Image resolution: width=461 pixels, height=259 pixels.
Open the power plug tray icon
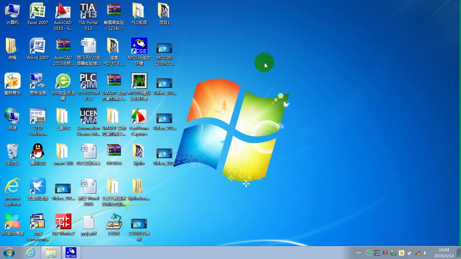point(410,253)
